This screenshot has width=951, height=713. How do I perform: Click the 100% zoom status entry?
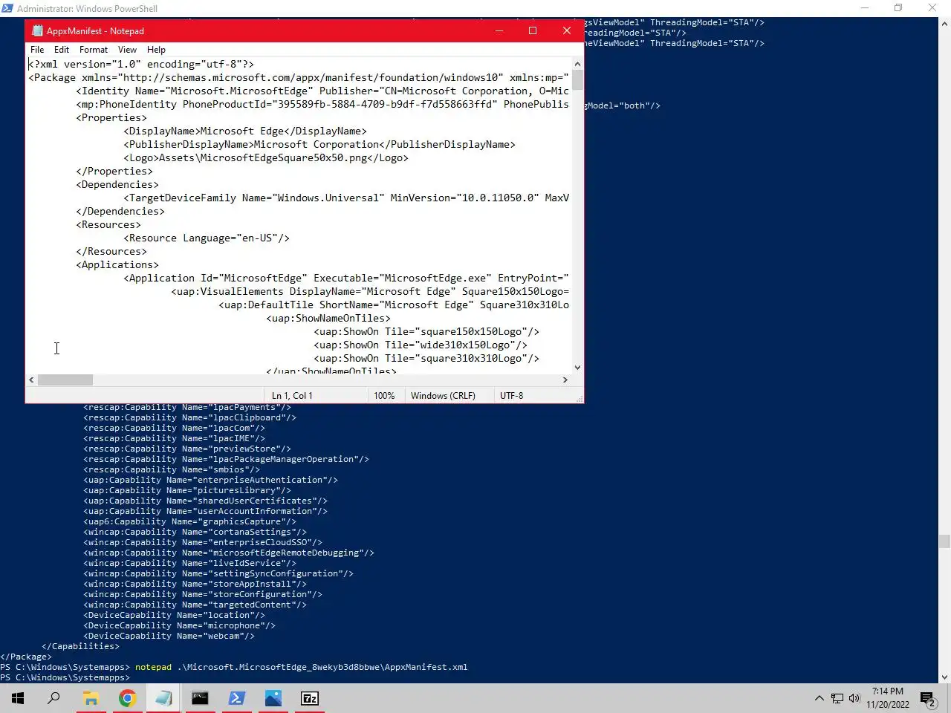[x=384, y=396]
